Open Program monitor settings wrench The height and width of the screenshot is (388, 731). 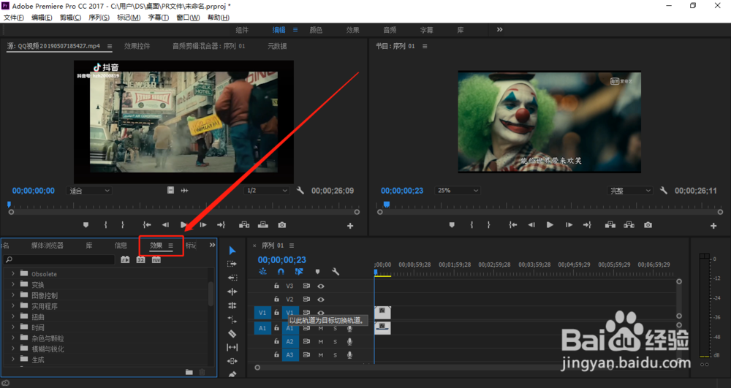point(664,191)
